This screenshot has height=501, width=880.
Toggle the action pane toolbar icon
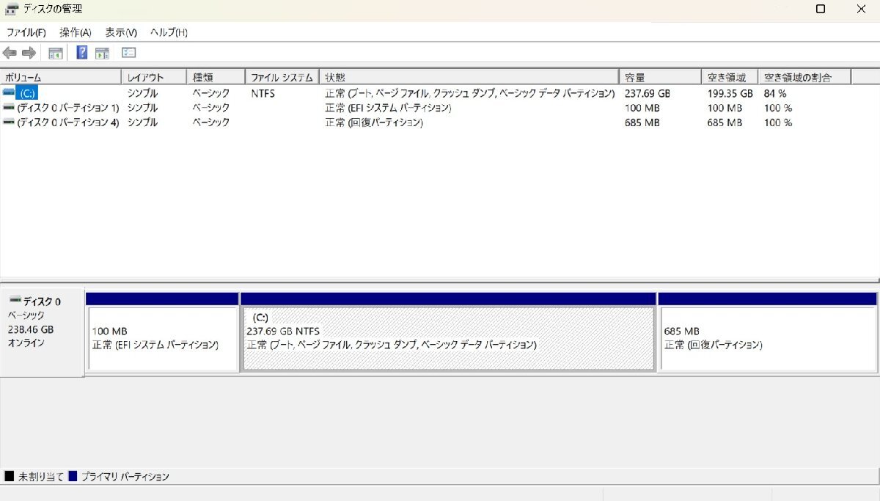point(102,52)
